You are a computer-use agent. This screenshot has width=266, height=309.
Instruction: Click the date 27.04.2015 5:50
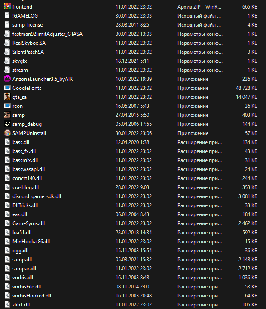point(132,115)
